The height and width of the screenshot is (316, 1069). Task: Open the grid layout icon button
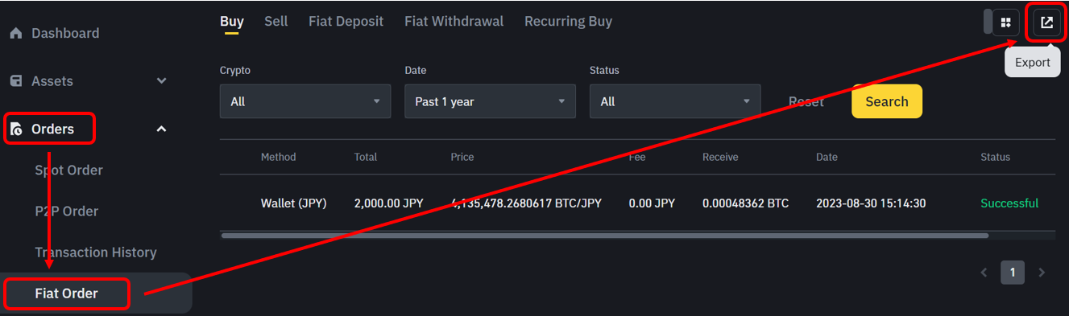click(1005, 23)
